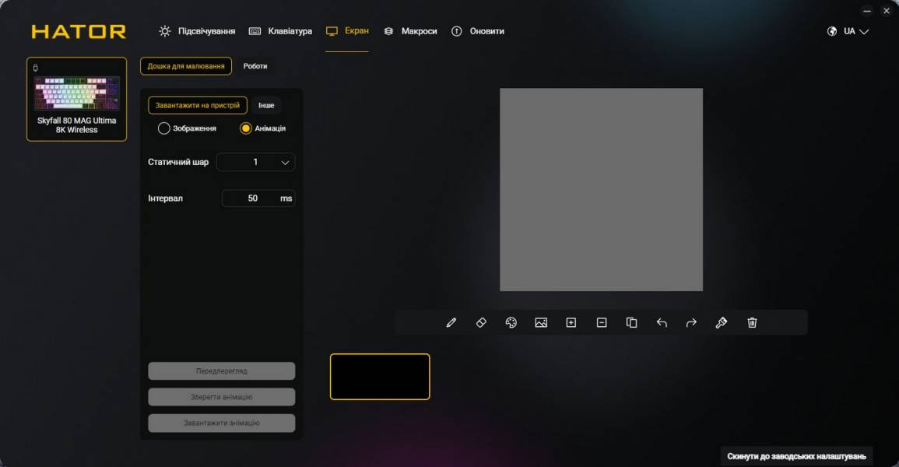Pick the eyedropper color tool
The height and width of the screenshot is (467, 899).
click(x=722, y=322)
